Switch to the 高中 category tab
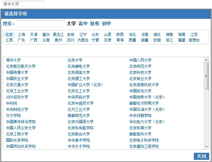This screenshot has height=162, width=212. (83, 24)
